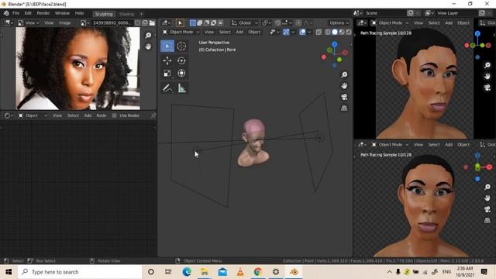Open the Select menu in the top-right viewport
Viewport: 496px width, 279px height.
[x=434, y=22]
